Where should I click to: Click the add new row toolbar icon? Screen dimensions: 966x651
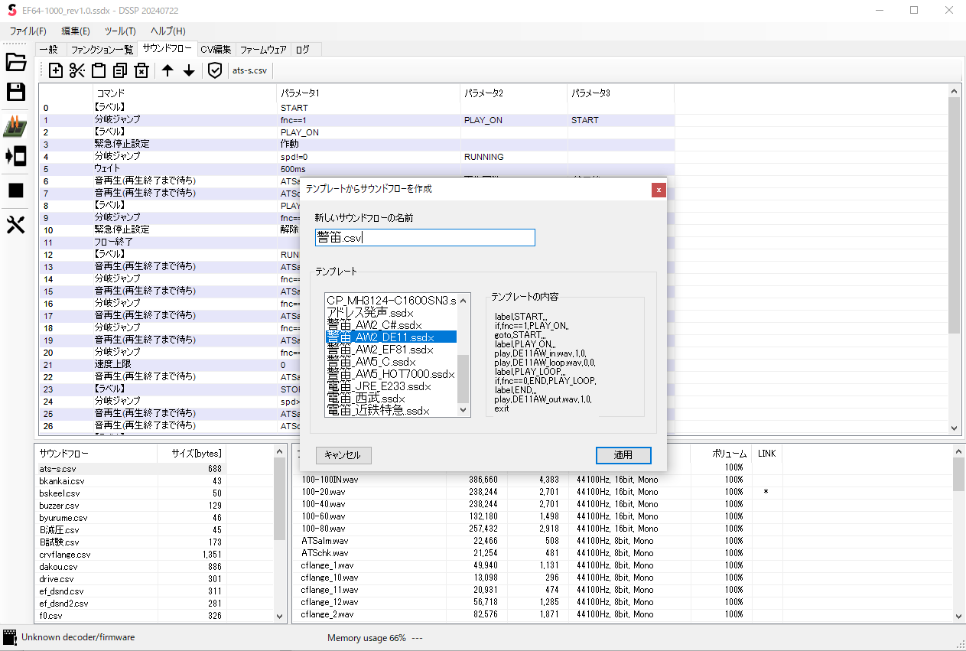tap(56, 71)
